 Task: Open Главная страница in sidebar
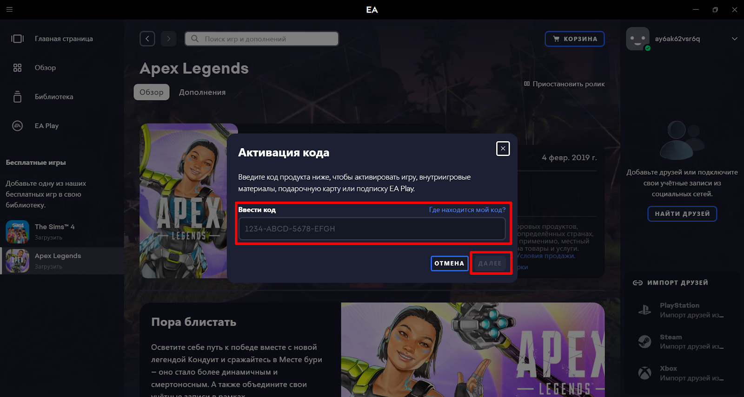click(64, 39)
